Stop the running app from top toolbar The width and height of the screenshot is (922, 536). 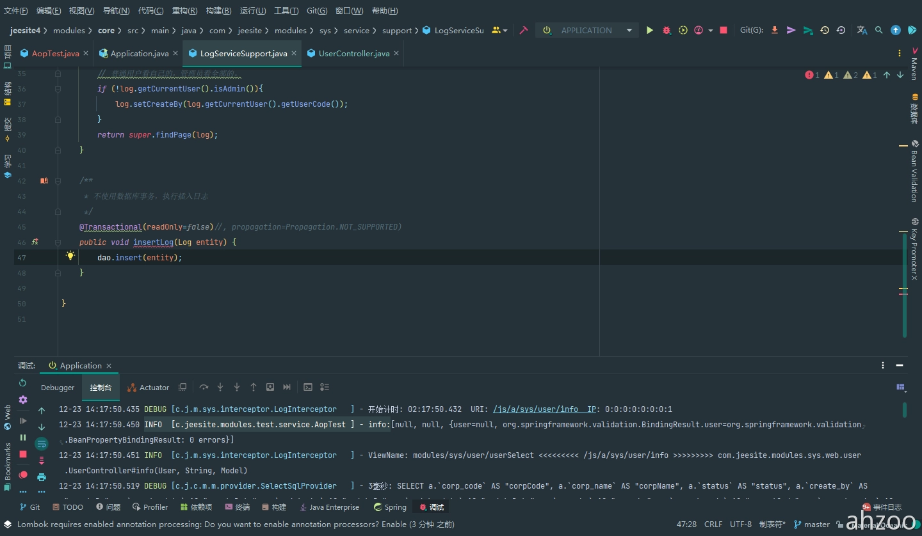[x=724, y=30]
